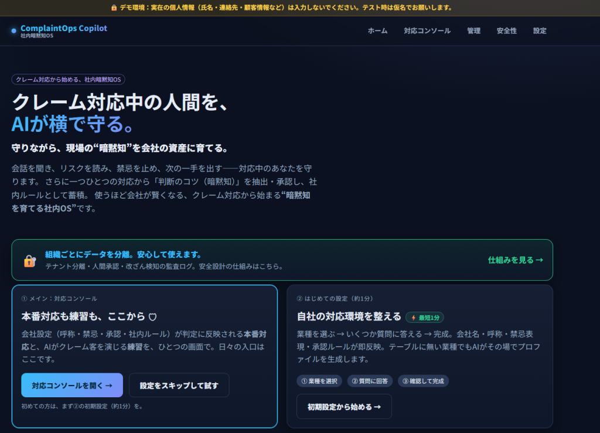Click the lightning 最短1分 badge

tap(425, 318)
